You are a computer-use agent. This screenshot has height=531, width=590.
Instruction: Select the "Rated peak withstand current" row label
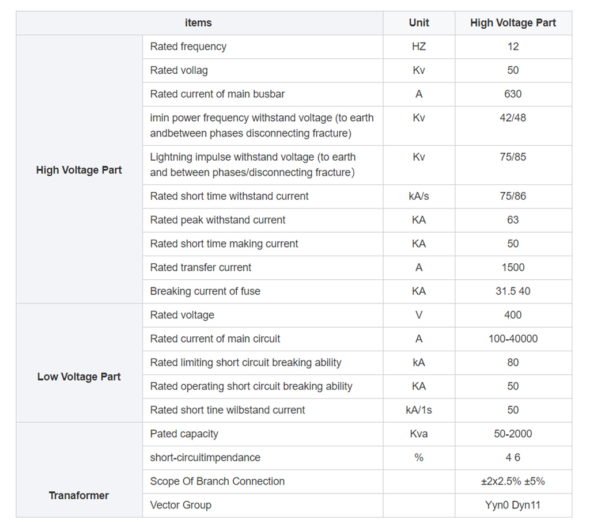[218, 220]
